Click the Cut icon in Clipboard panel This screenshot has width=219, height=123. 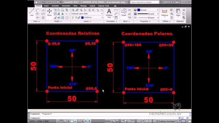point(184,10)
